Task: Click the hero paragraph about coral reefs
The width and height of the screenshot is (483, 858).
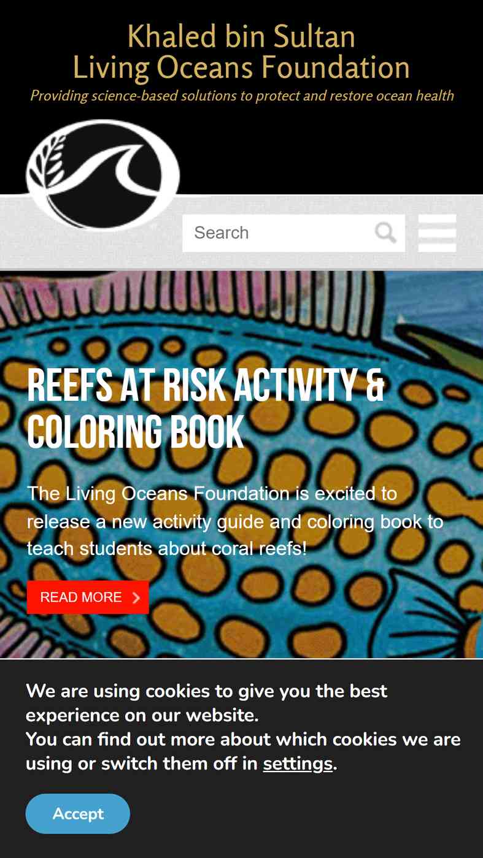Action: (x=235, y=521)
